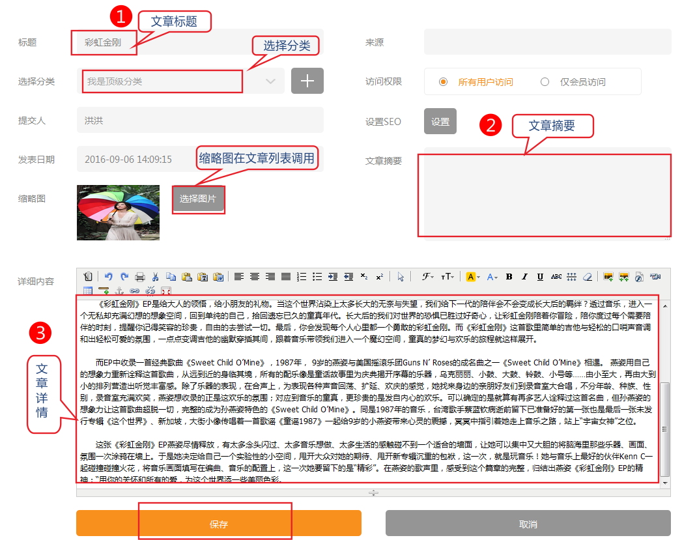Open the font size dropdown in toolbar
Viewport: 682px width, 540px height.
click(448, 277)
